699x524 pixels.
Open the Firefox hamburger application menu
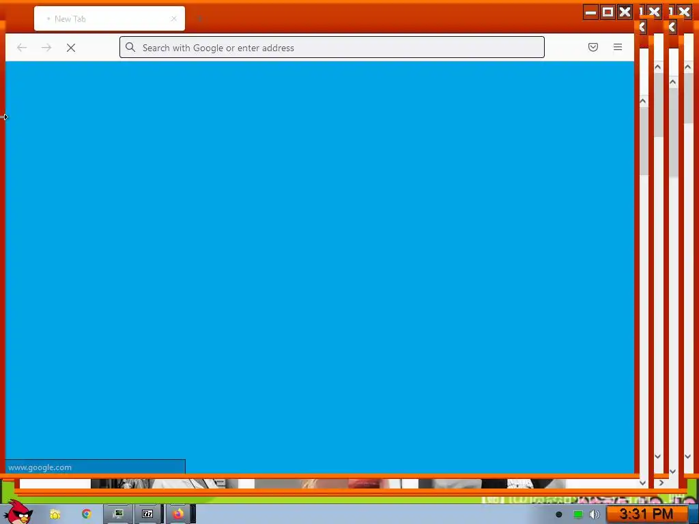coord(617,47)
